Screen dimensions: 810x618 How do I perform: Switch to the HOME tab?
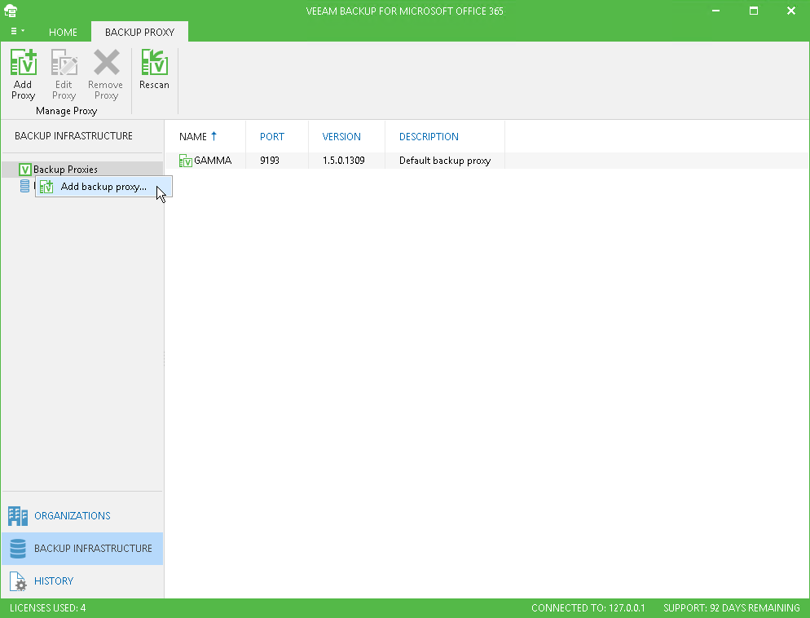tap(63, 32)
